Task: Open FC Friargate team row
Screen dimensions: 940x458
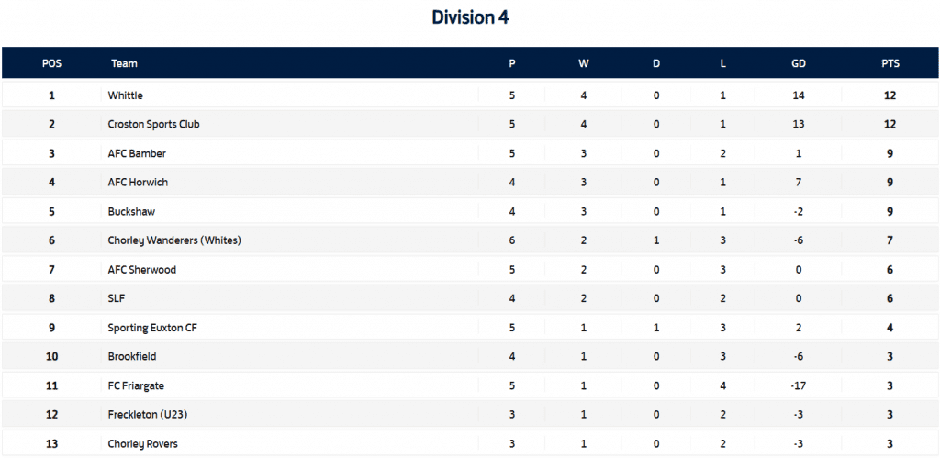Action: pyautogui.click(x=138, y=385)
